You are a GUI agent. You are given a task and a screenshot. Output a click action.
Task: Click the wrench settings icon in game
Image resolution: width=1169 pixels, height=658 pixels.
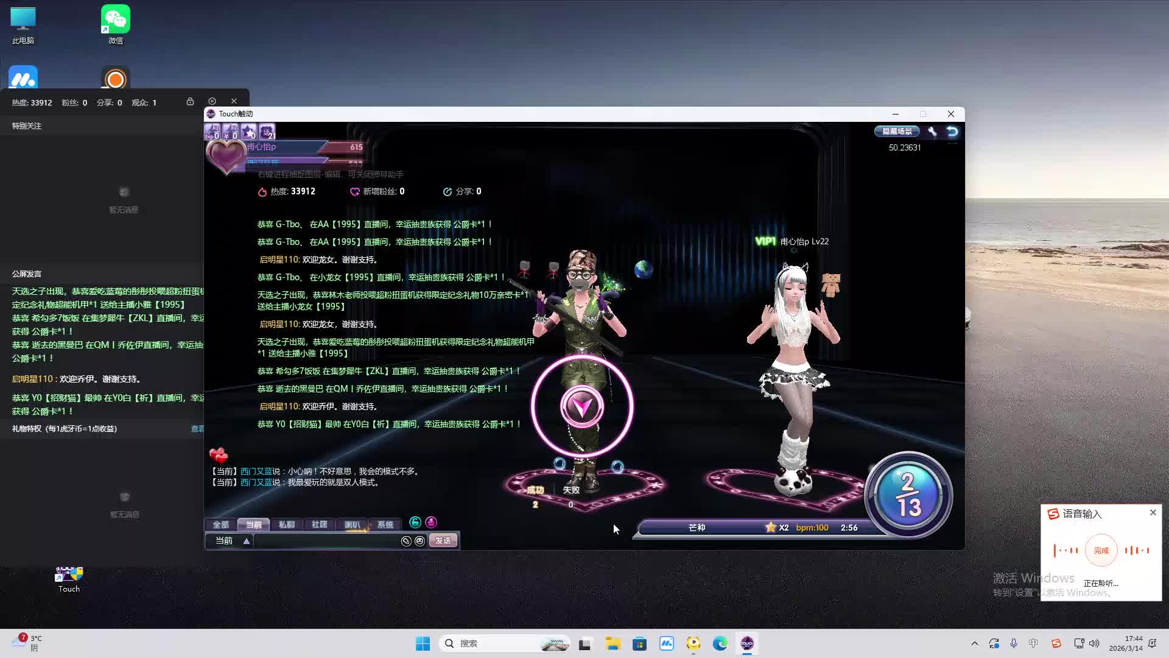932,132
